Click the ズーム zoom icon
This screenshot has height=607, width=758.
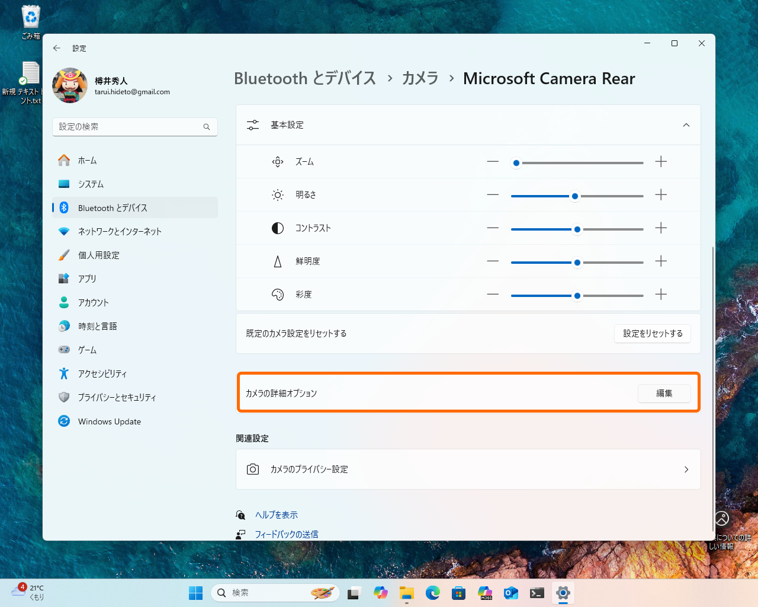(x=278, y=162)
